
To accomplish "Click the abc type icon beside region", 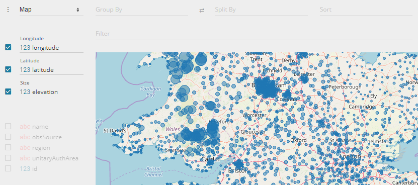I will [25, 148].
